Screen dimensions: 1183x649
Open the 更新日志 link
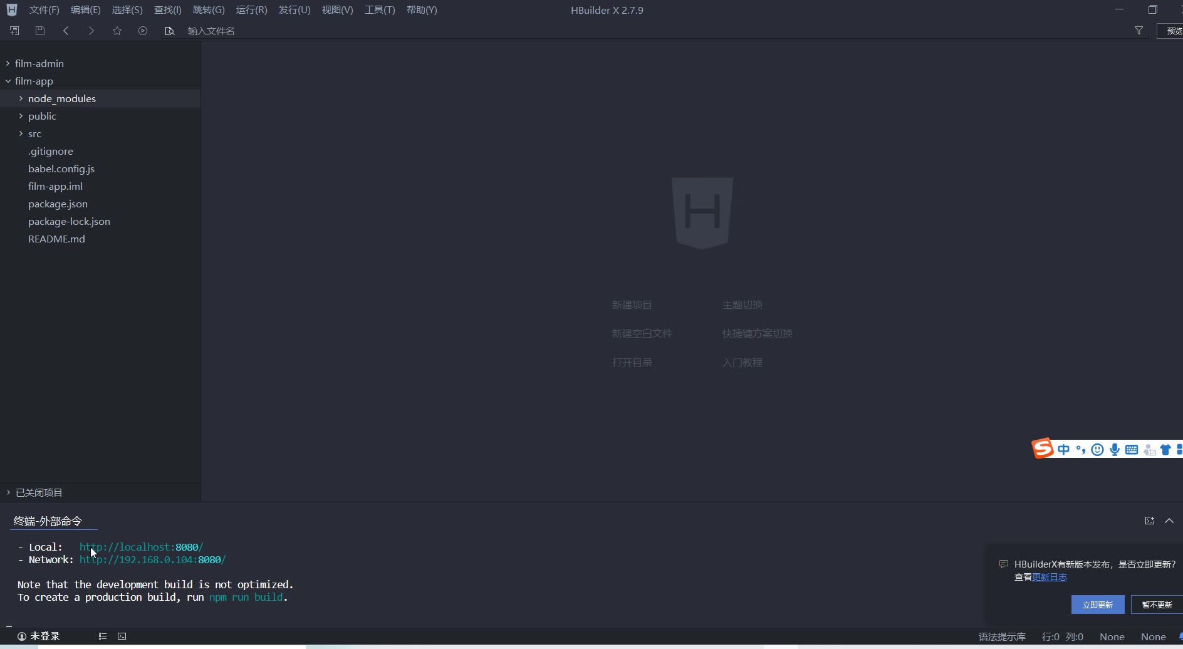1050,577
